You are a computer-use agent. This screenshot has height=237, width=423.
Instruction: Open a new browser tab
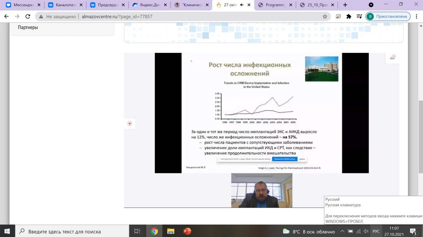click(345, 5)
